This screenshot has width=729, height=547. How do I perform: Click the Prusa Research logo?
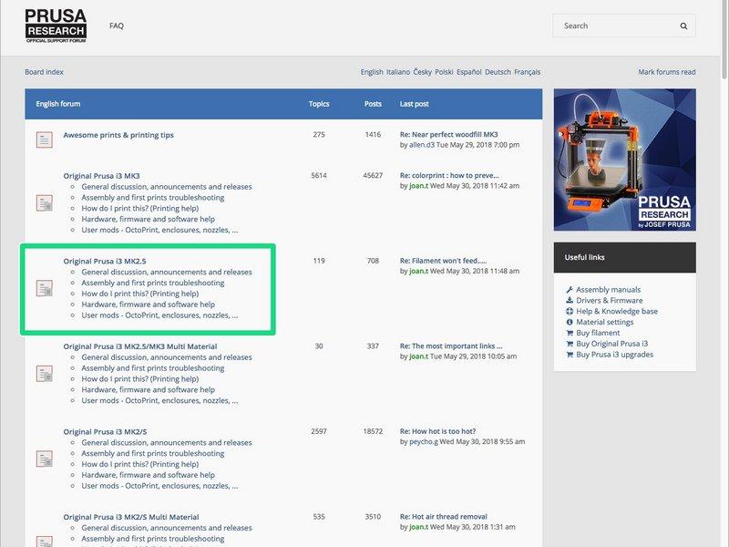pyautogui.click(x=56, y=26)
